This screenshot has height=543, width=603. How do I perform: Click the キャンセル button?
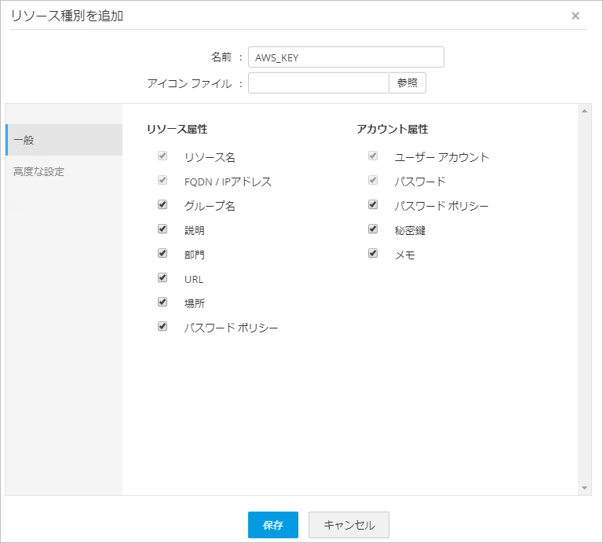coord(349,525)
